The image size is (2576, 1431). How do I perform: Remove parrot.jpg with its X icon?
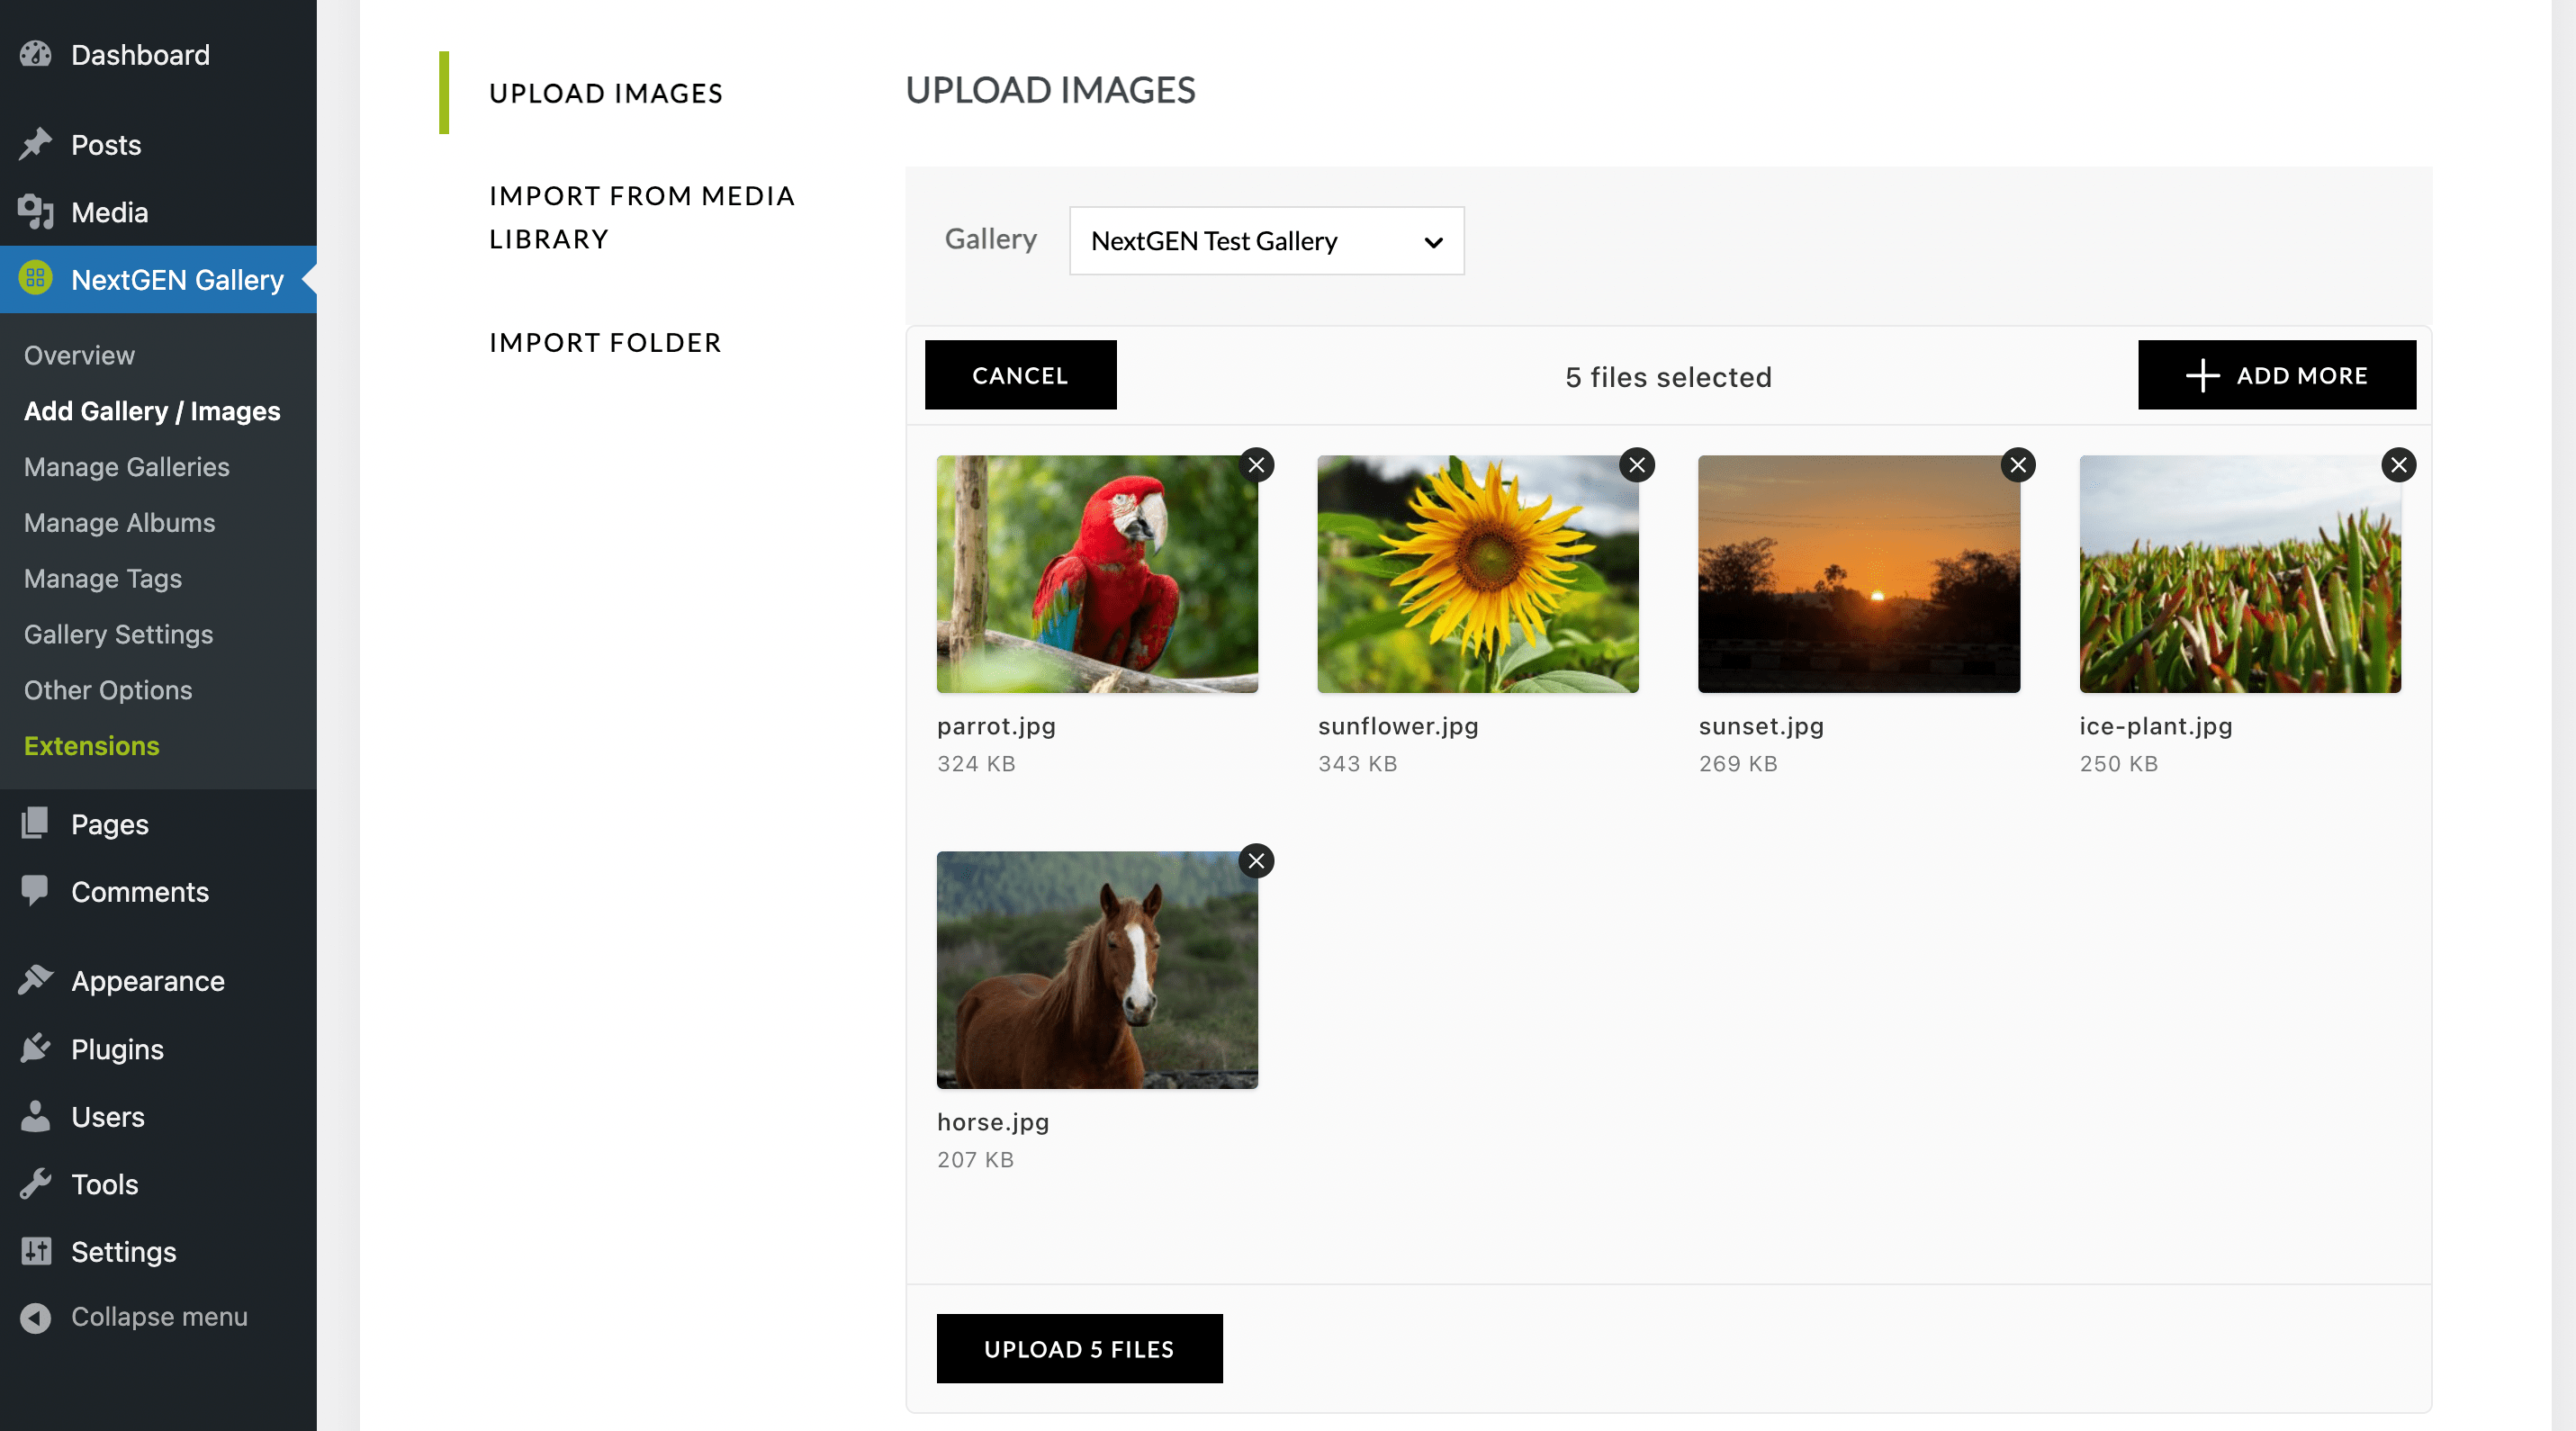[x=1256, y=465]
